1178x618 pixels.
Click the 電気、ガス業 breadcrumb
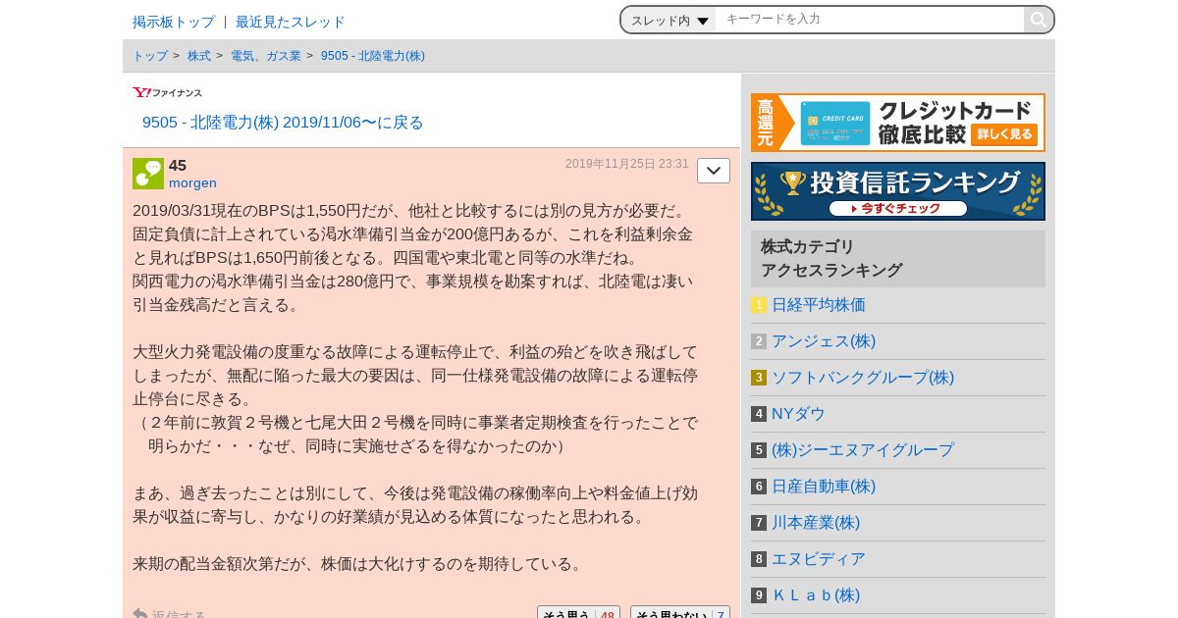coord(266,56)
